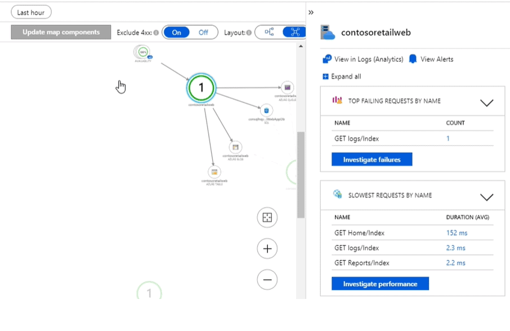The image size is (510, 331).
Task: Click the failing requests chart icon
Action: [x=337, y=100]
